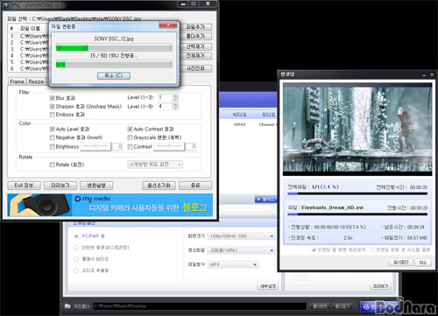Open the 비디오 column tab in encoder window
438x316 pixels.
(239, 115)
